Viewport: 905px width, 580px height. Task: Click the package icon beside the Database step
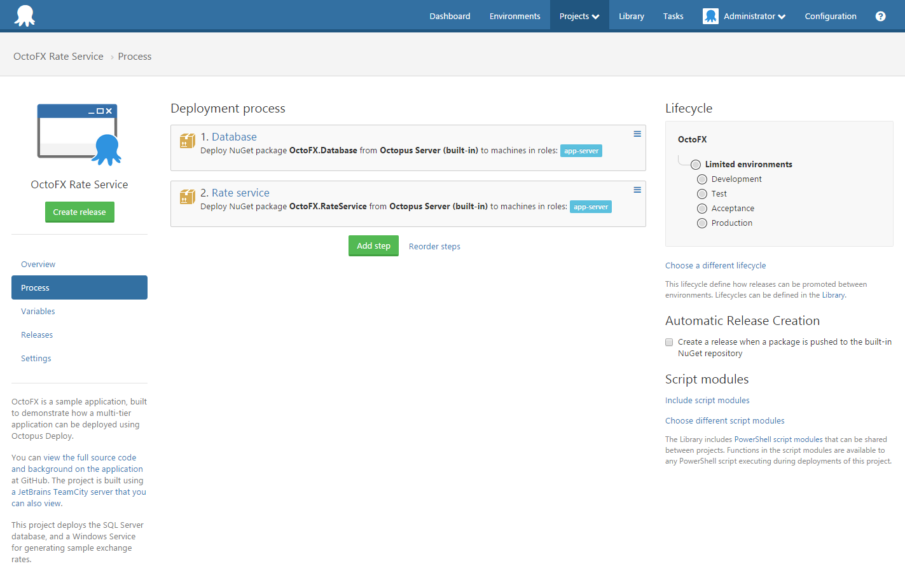point(188,141)
